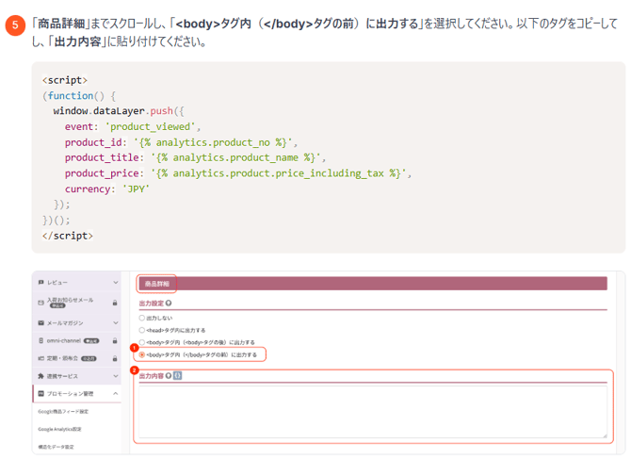Click the lock icon on 定期・頒布会 row
This screenshot has height=460, width=631.
coord(115,357)
